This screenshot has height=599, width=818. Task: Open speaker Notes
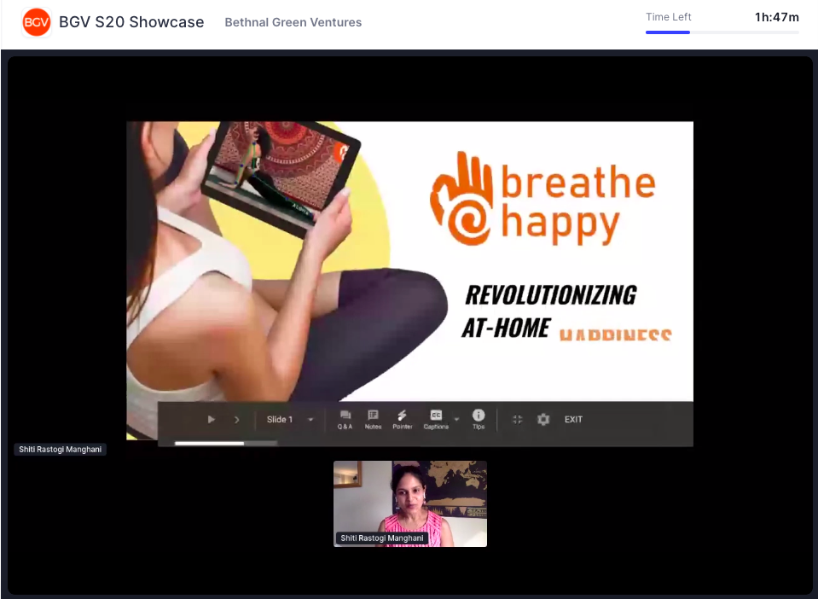pos(373,420)
